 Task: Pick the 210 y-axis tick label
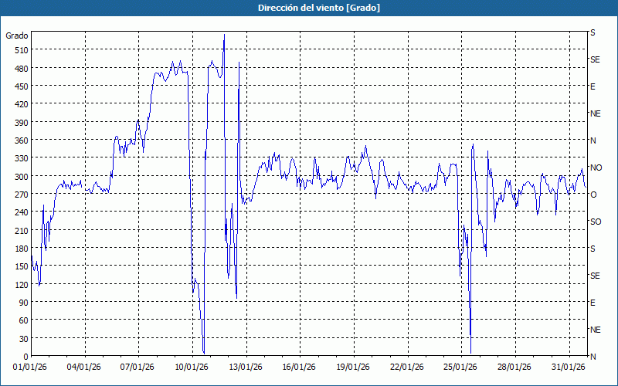(22, 231)
